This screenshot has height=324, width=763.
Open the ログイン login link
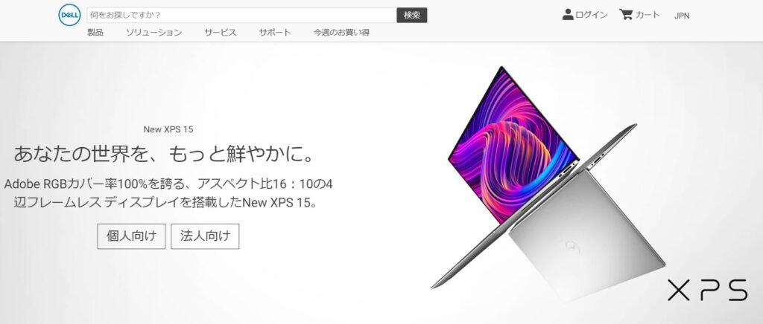tap(591, 15)
